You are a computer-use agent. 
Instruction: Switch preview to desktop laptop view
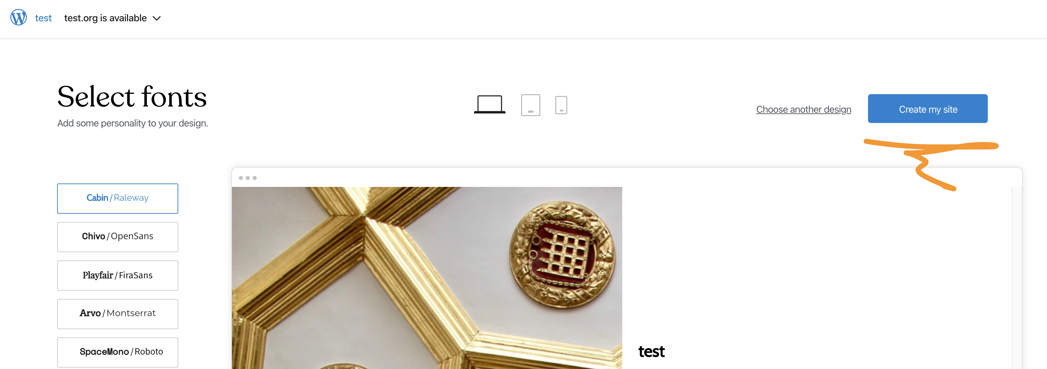coord(489,105)
